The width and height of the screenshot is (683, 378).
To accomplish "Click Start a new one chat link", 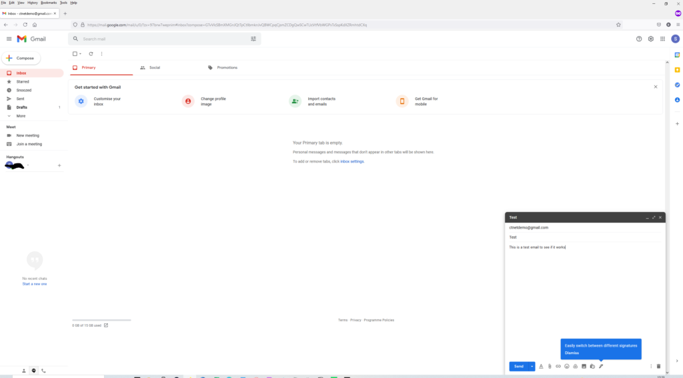I will click(x=35, y=284).
